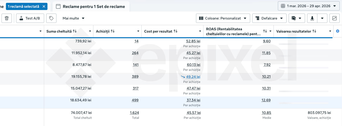Open export options arrow next to download
342x126 pixels.
click(322, 18)
